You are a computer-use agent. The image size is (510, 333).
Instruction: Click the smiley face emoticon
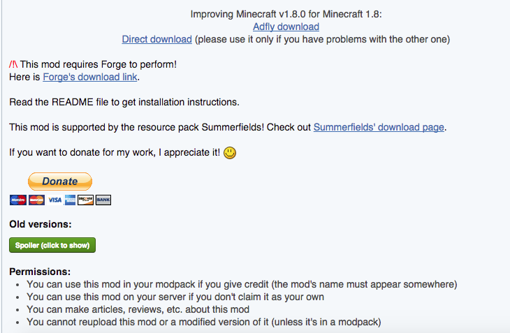click(230, 153)
